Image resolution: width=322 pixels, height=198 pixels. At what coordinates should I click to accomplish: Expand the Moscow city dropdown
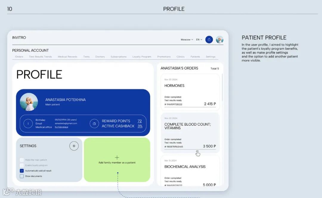(187, 40)
